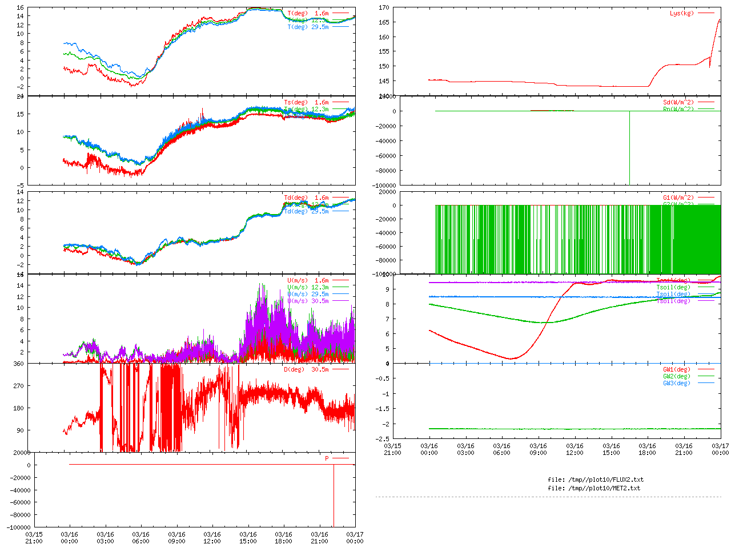Click the blue line sample beside GW3(deg)
Image resolution: width=731 pixels, height=548 pixels.
click(x=706, y=383)
